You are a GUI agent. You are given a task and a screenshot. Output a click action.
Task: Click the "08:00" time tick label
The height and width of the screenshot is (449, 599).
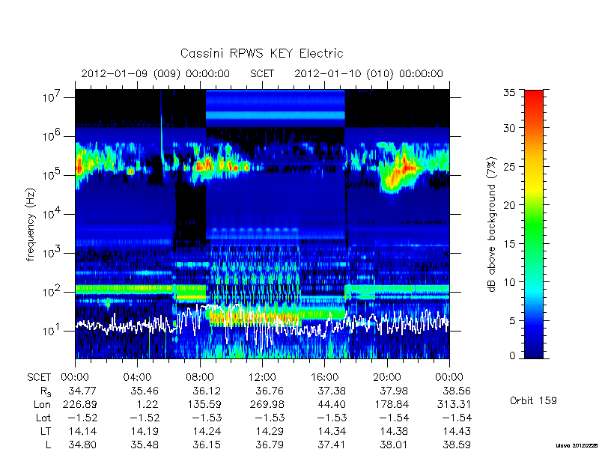[200, 377]
